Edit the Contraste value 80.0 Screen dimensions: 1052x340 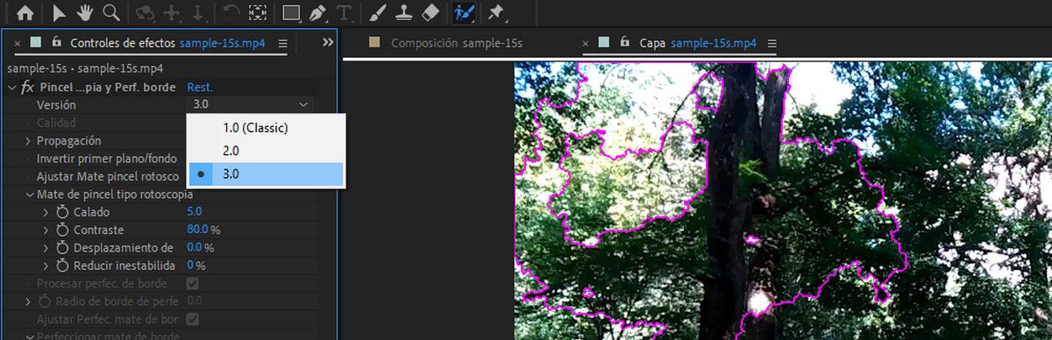pyautogui.click(x=197, y=230)
